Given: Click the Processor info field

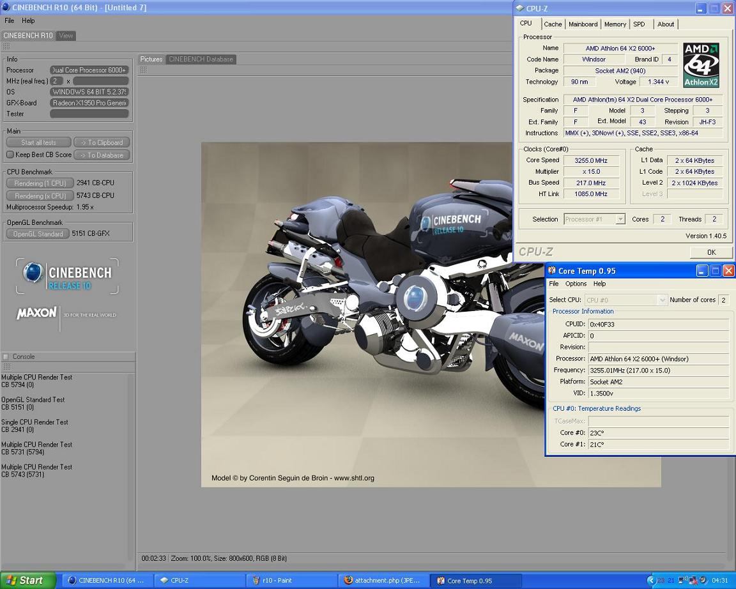Looking at the screenshot, I should point(89,70).
